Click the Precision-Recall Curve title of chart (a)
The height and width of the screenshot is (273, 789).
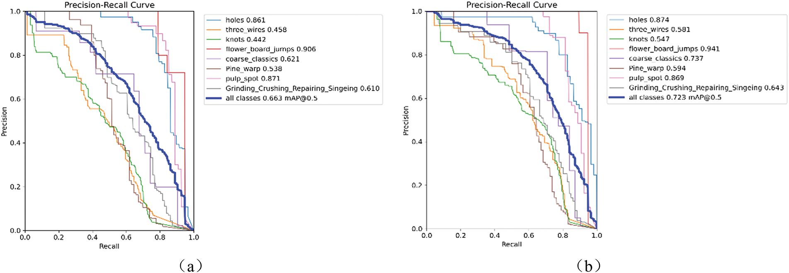[109, 5]
